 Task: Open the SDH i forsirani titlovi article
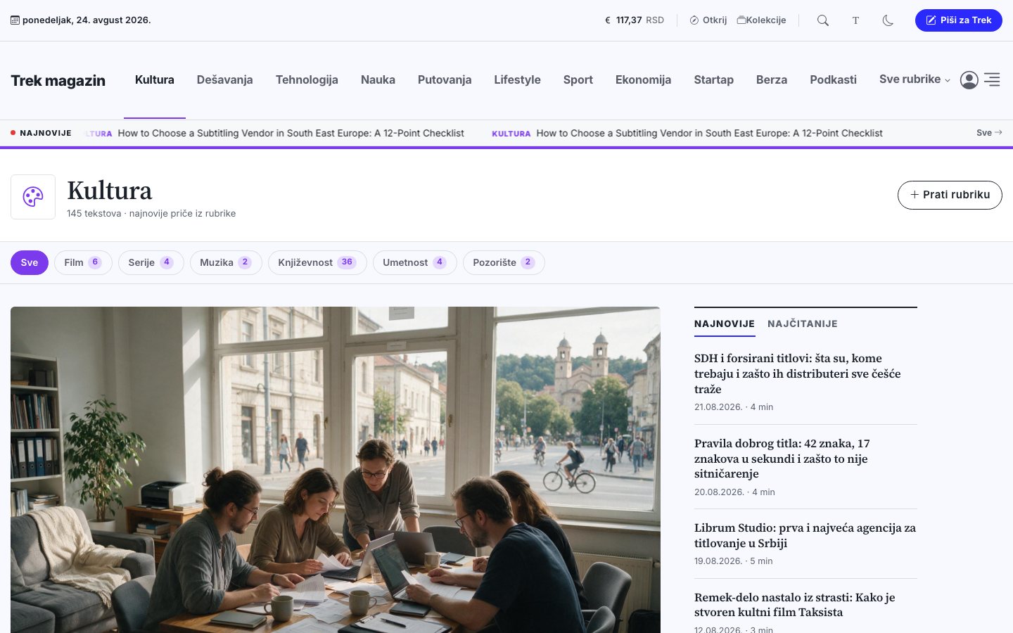pos(798,373)
